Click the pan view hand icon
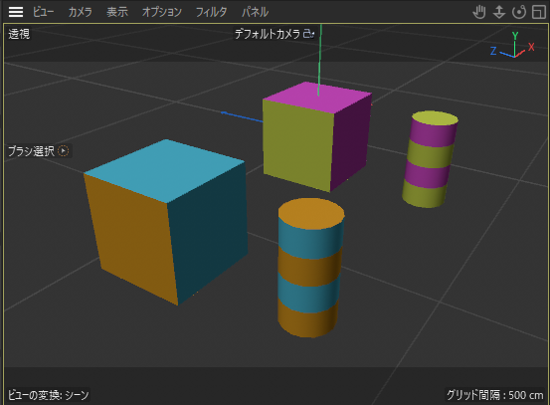Viewport: 550px width, 405px height. [x=478, y=12]
